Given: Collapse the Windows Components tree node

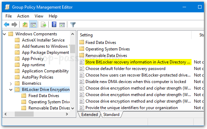Looking at the screenshot, I should [4, 34].
